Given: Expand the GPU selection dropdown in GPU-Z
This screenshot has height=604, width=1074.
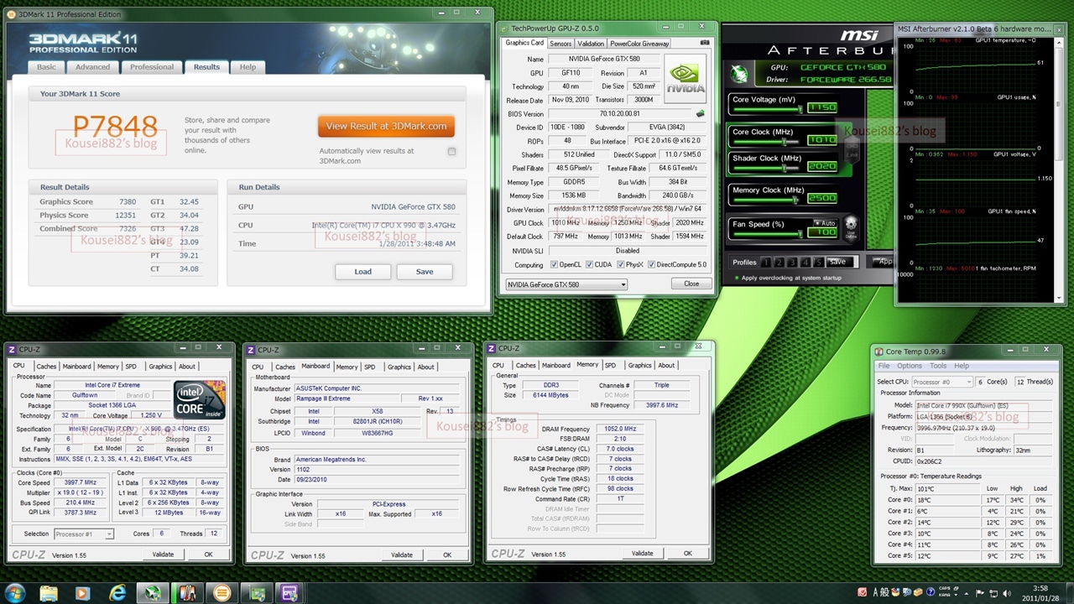Looking at the screenshot, I should [623, 284].
